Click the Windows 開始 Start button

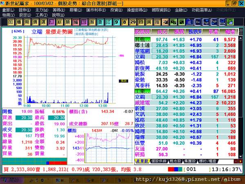tap(11, 180)
